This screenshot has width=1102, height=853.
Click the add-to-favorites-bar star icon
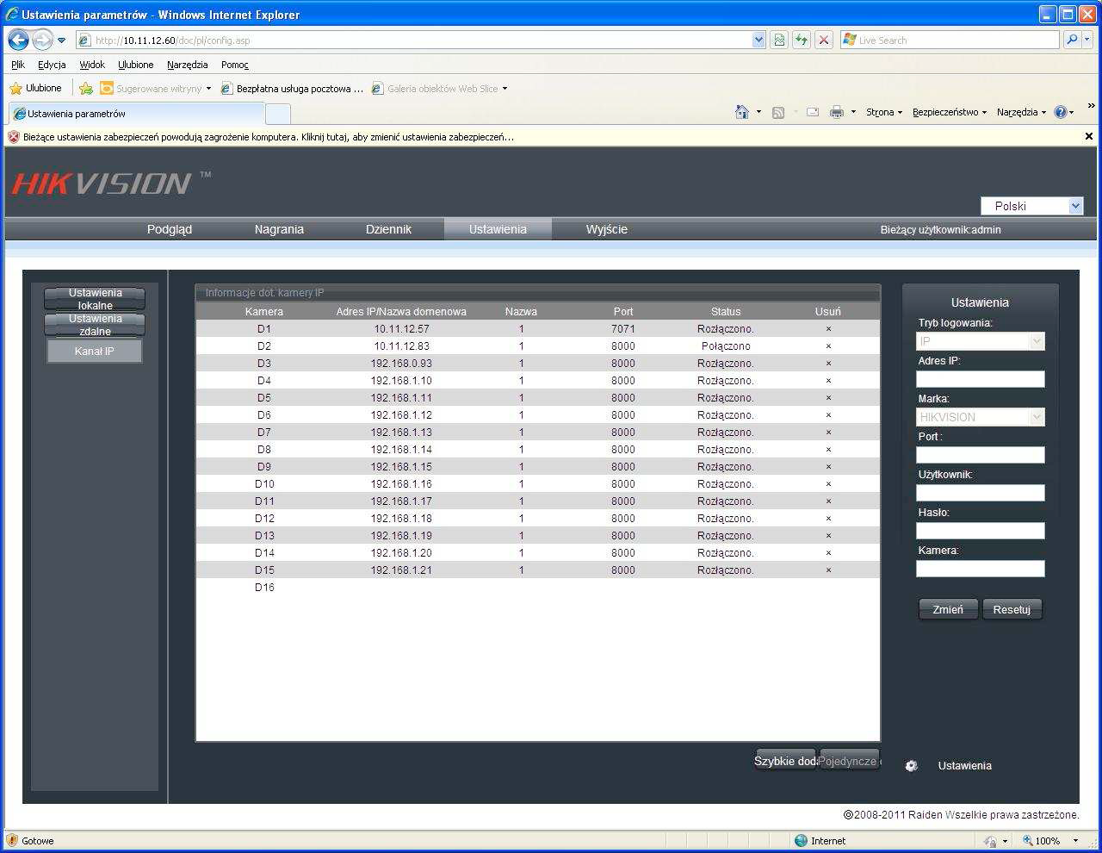point(86,88)
